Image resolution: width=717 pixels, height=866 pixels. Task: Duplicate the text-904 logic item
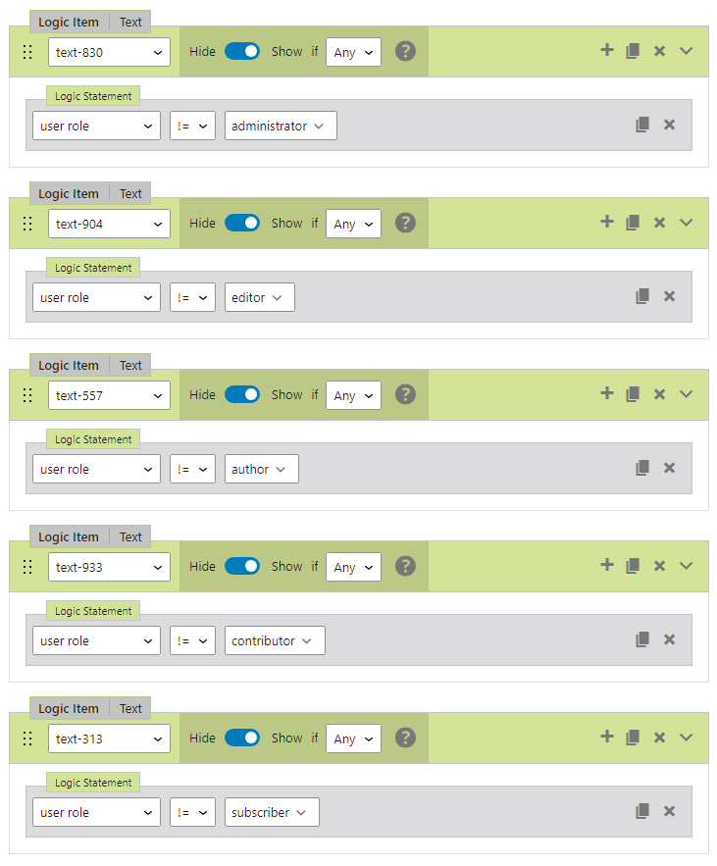(x=633, y=223)
